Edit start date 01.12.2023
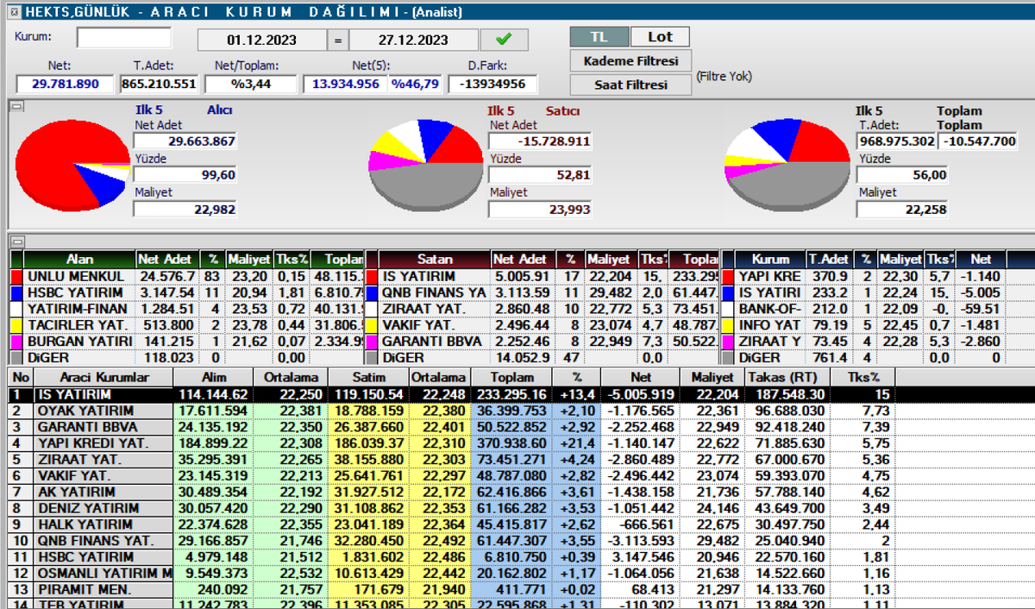This screenshot has height=609, width=1035. click(x=262, y=40)
